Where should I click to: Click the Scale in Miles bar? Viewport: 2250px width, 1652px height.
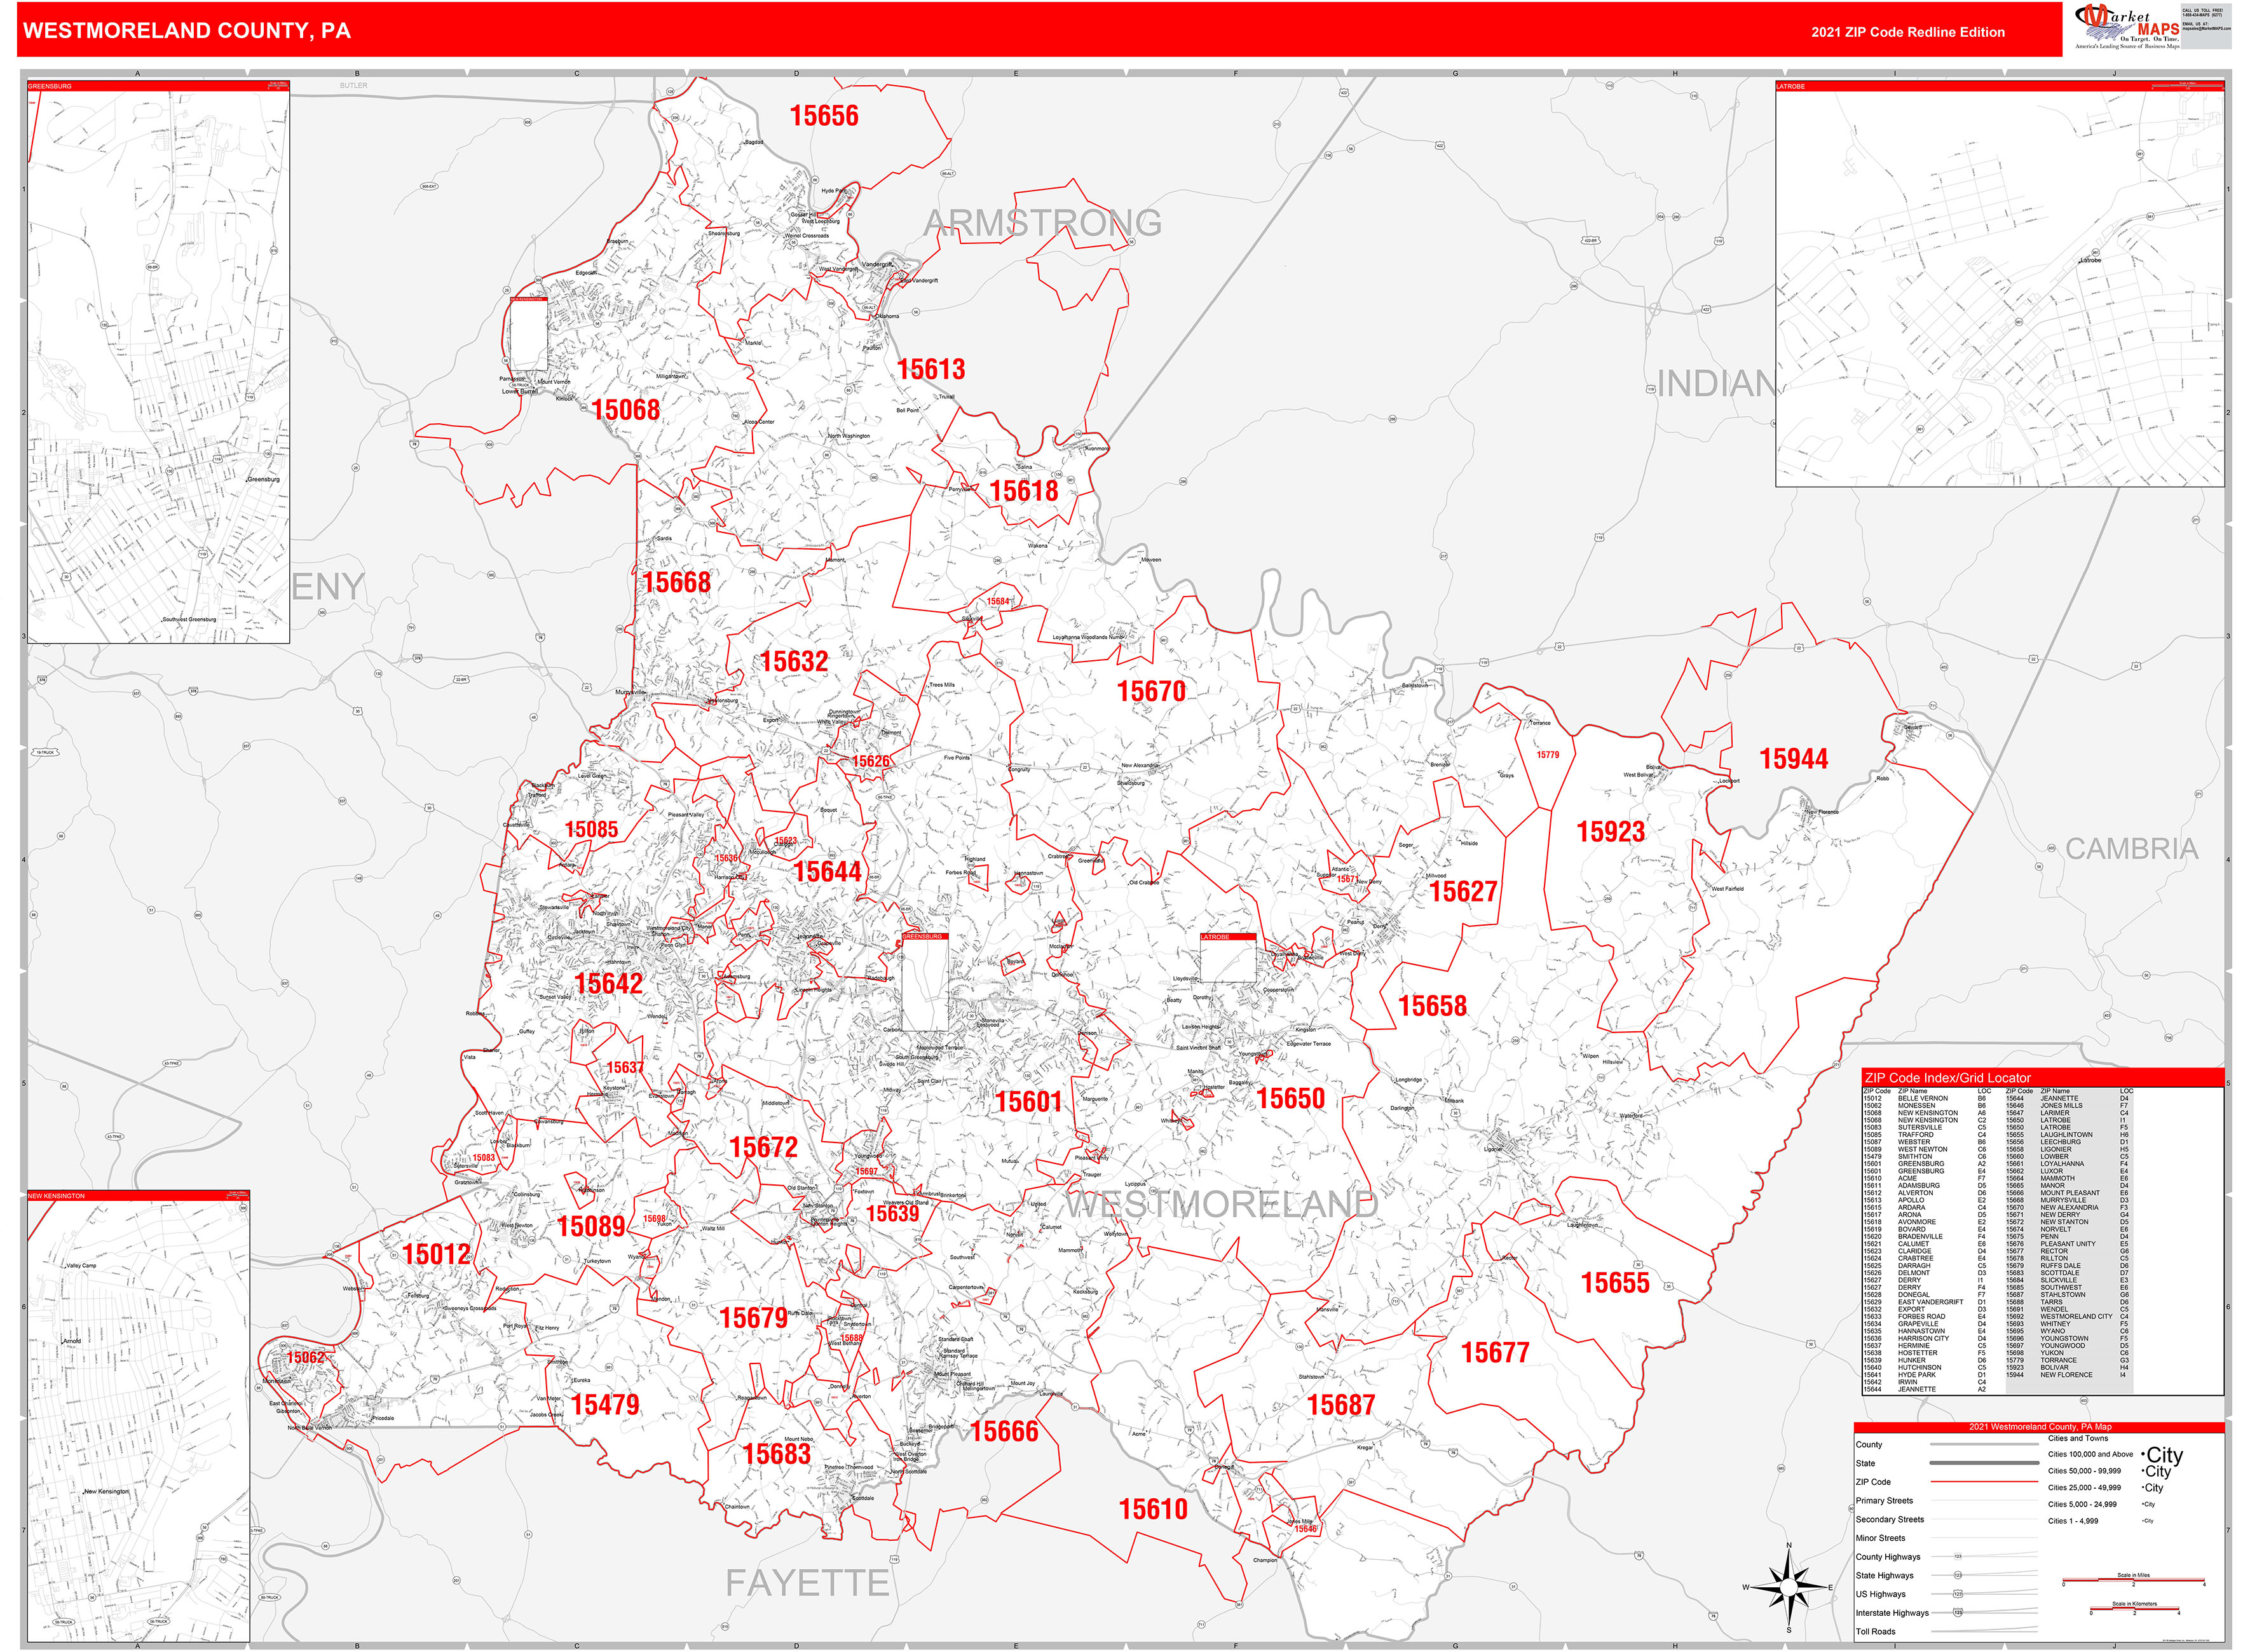[x=2133, y=1580]
